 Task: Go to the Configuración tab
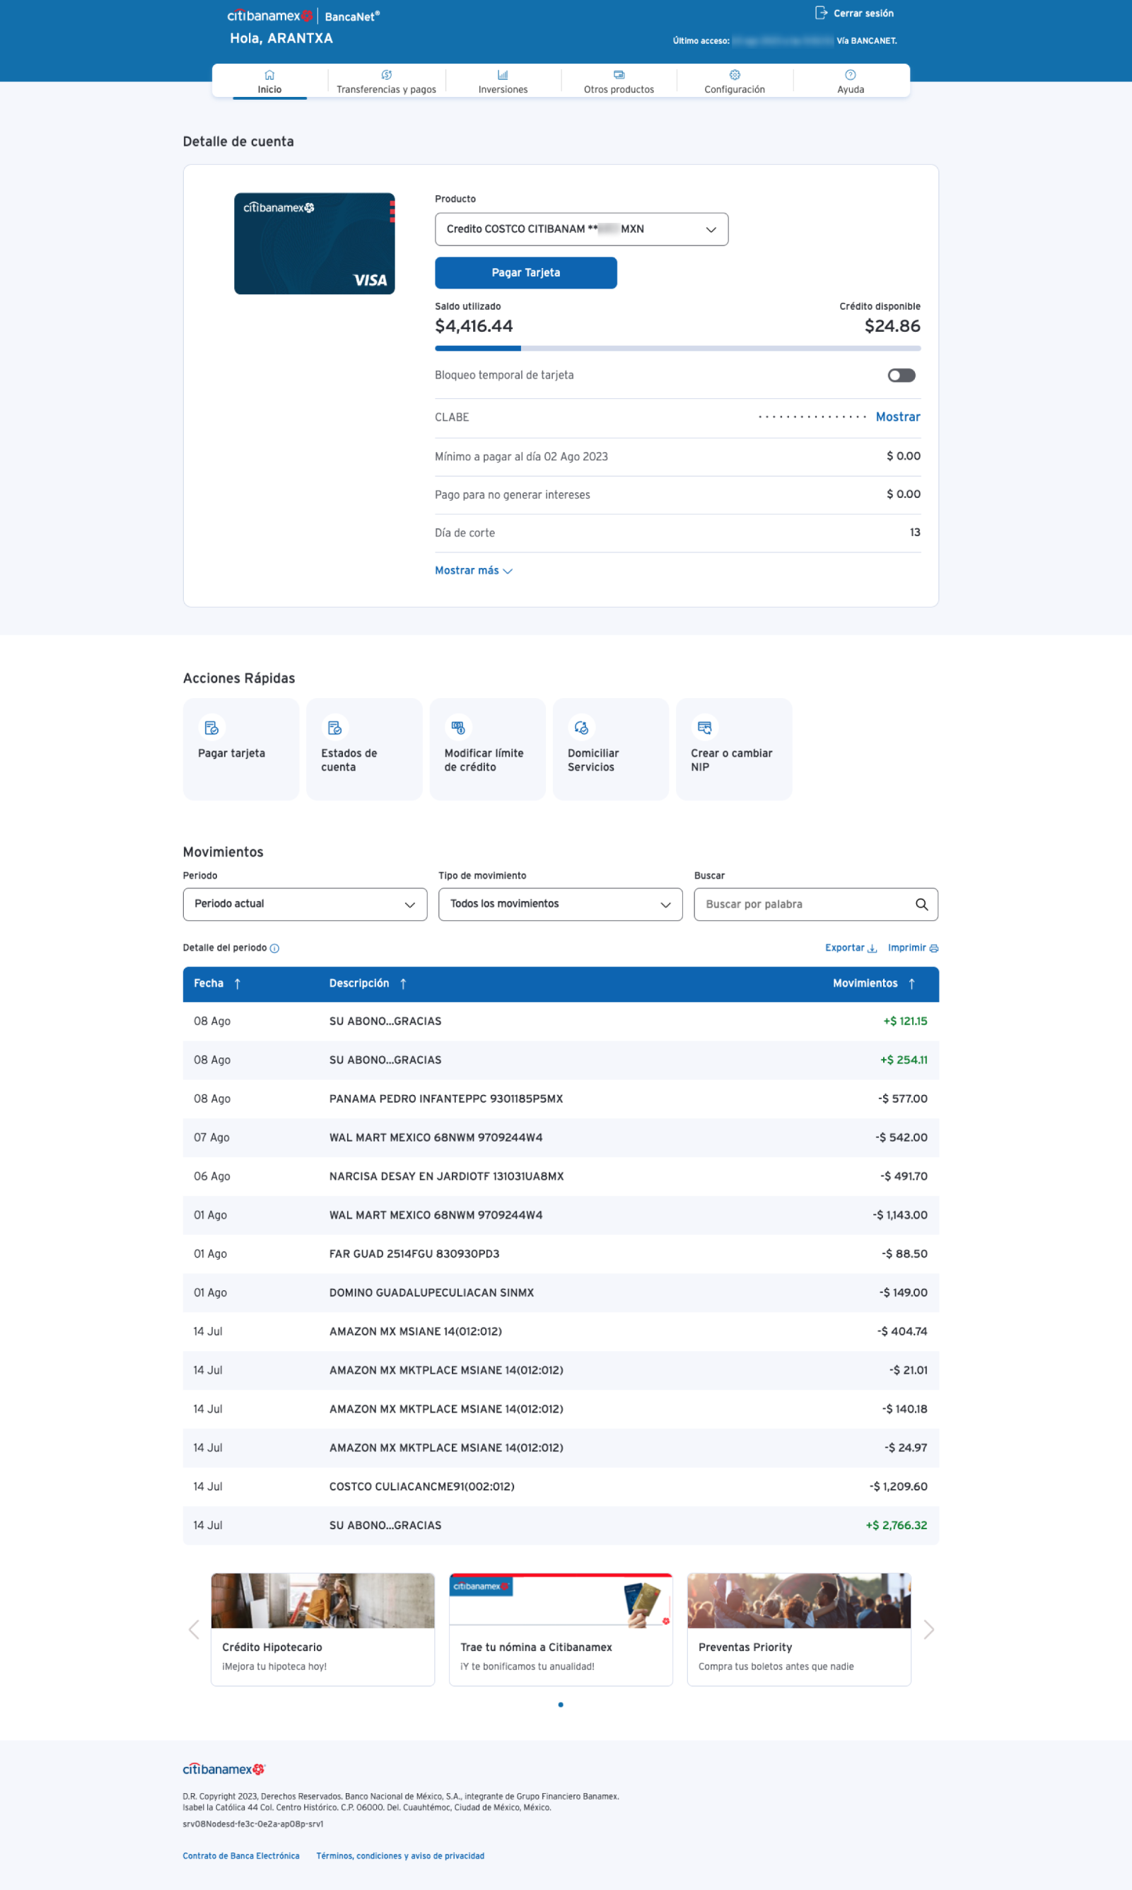(735, 81)
